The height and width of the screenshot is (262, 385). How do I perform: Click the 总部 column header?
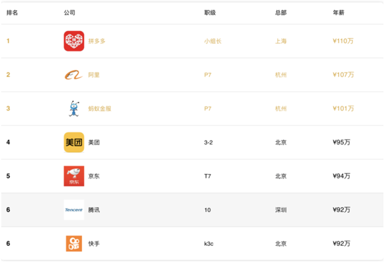[x=280, y=13]
